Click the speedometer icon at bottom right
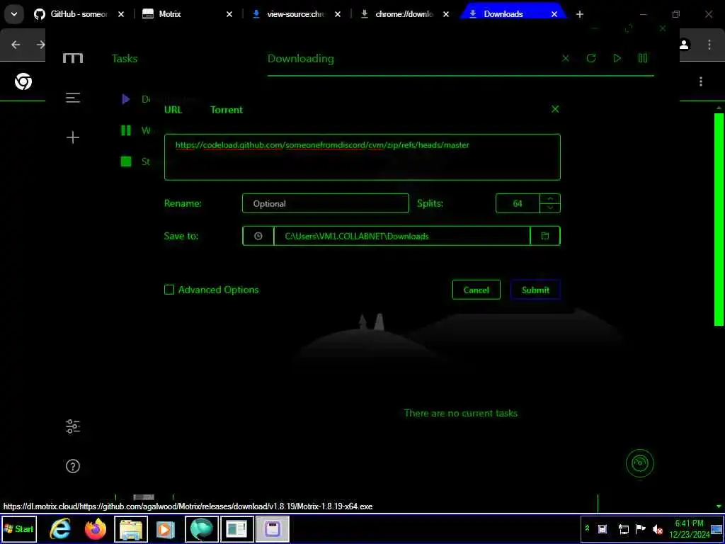This screenshot has height=544, width=725. click(x=640, y=463)
